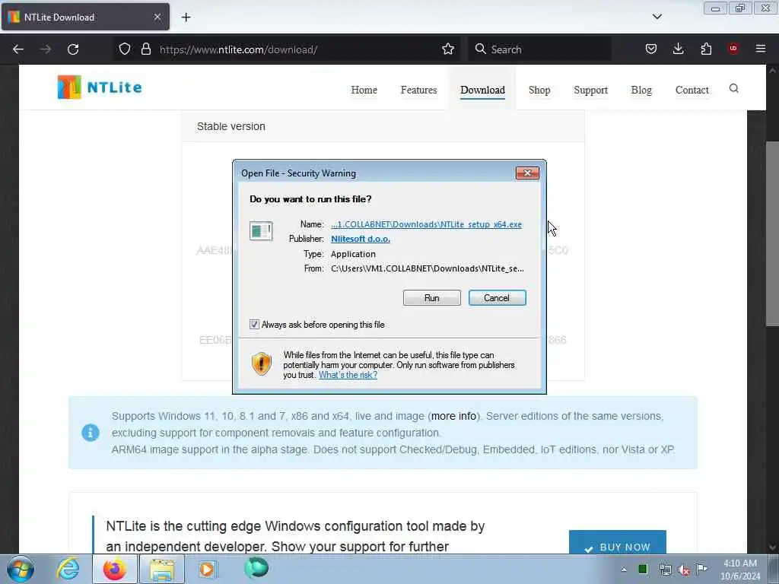Click the network tray icon
The height and width of the screenshot is (584, 779).
665,570
